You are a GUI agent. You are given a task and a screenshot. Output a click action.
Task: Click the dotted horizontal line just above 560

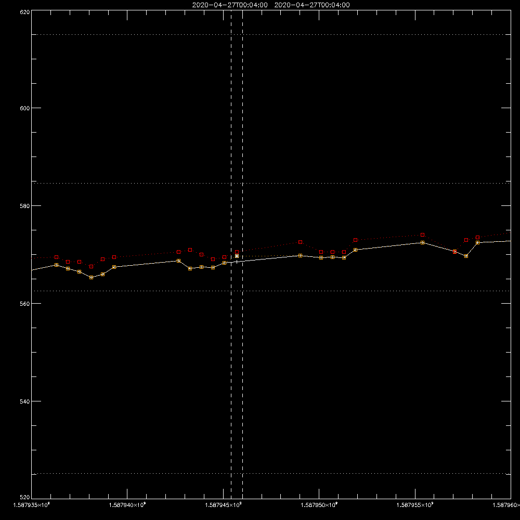tap(271, 291)
